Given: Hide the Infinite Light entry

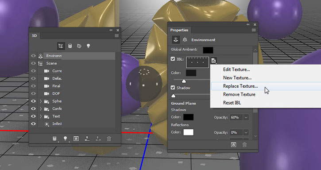Looking at the screenshot, I should tap(33, 124).
